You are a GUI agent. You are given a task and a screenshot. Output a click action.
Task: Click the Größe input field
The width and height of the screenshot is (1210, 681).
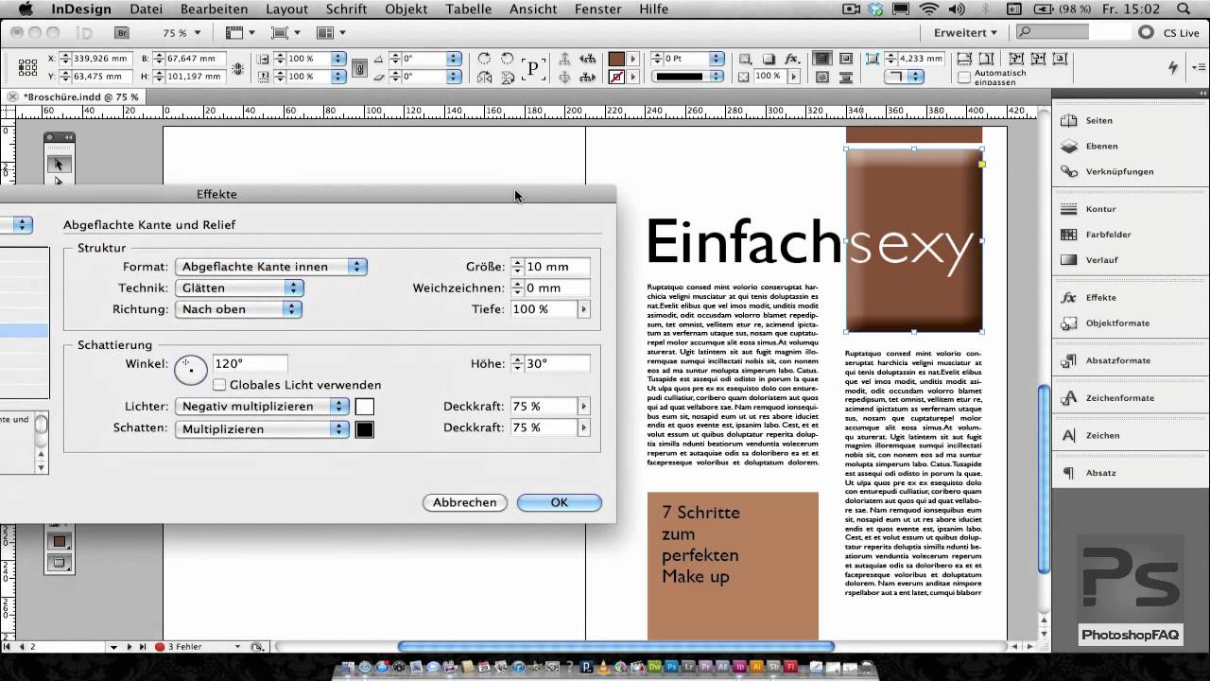(x=557, y=267)
